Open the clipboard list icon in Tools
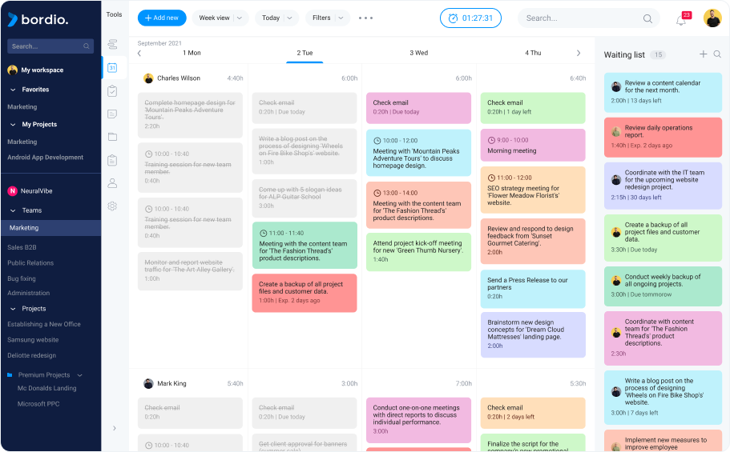This screenshot has width=730, height=452. click(x=112, y=160)
